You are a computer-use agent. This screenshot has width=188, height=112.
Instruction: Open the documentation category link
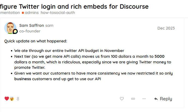tap(10, 13)
